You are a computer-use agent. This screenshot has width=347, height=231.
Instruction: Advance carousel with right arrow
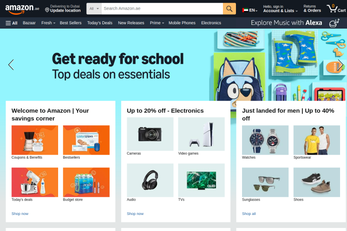point(340,65)
